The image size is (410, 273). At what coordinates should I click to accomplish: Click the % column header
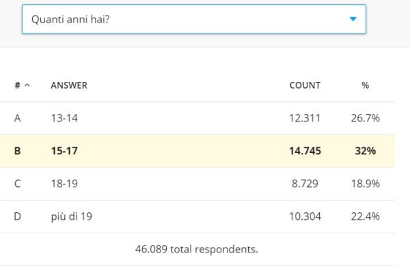[x=365, y=85]
